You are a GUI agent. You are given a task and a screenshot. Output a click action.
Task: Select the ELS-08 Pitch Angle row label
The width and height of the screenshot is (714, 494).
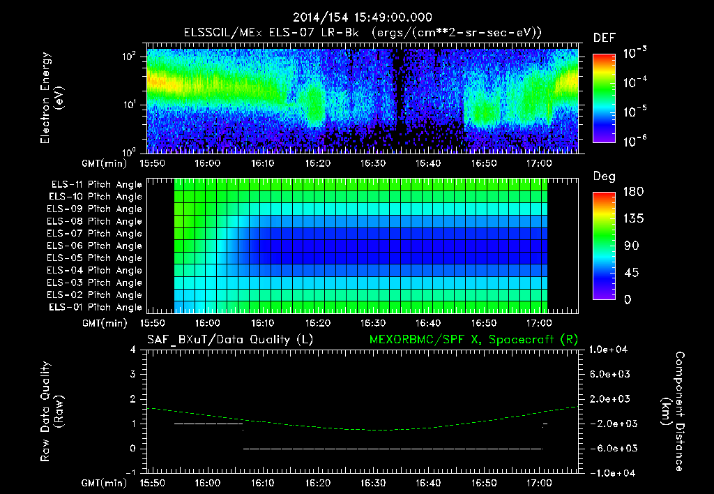click(94, 221)
